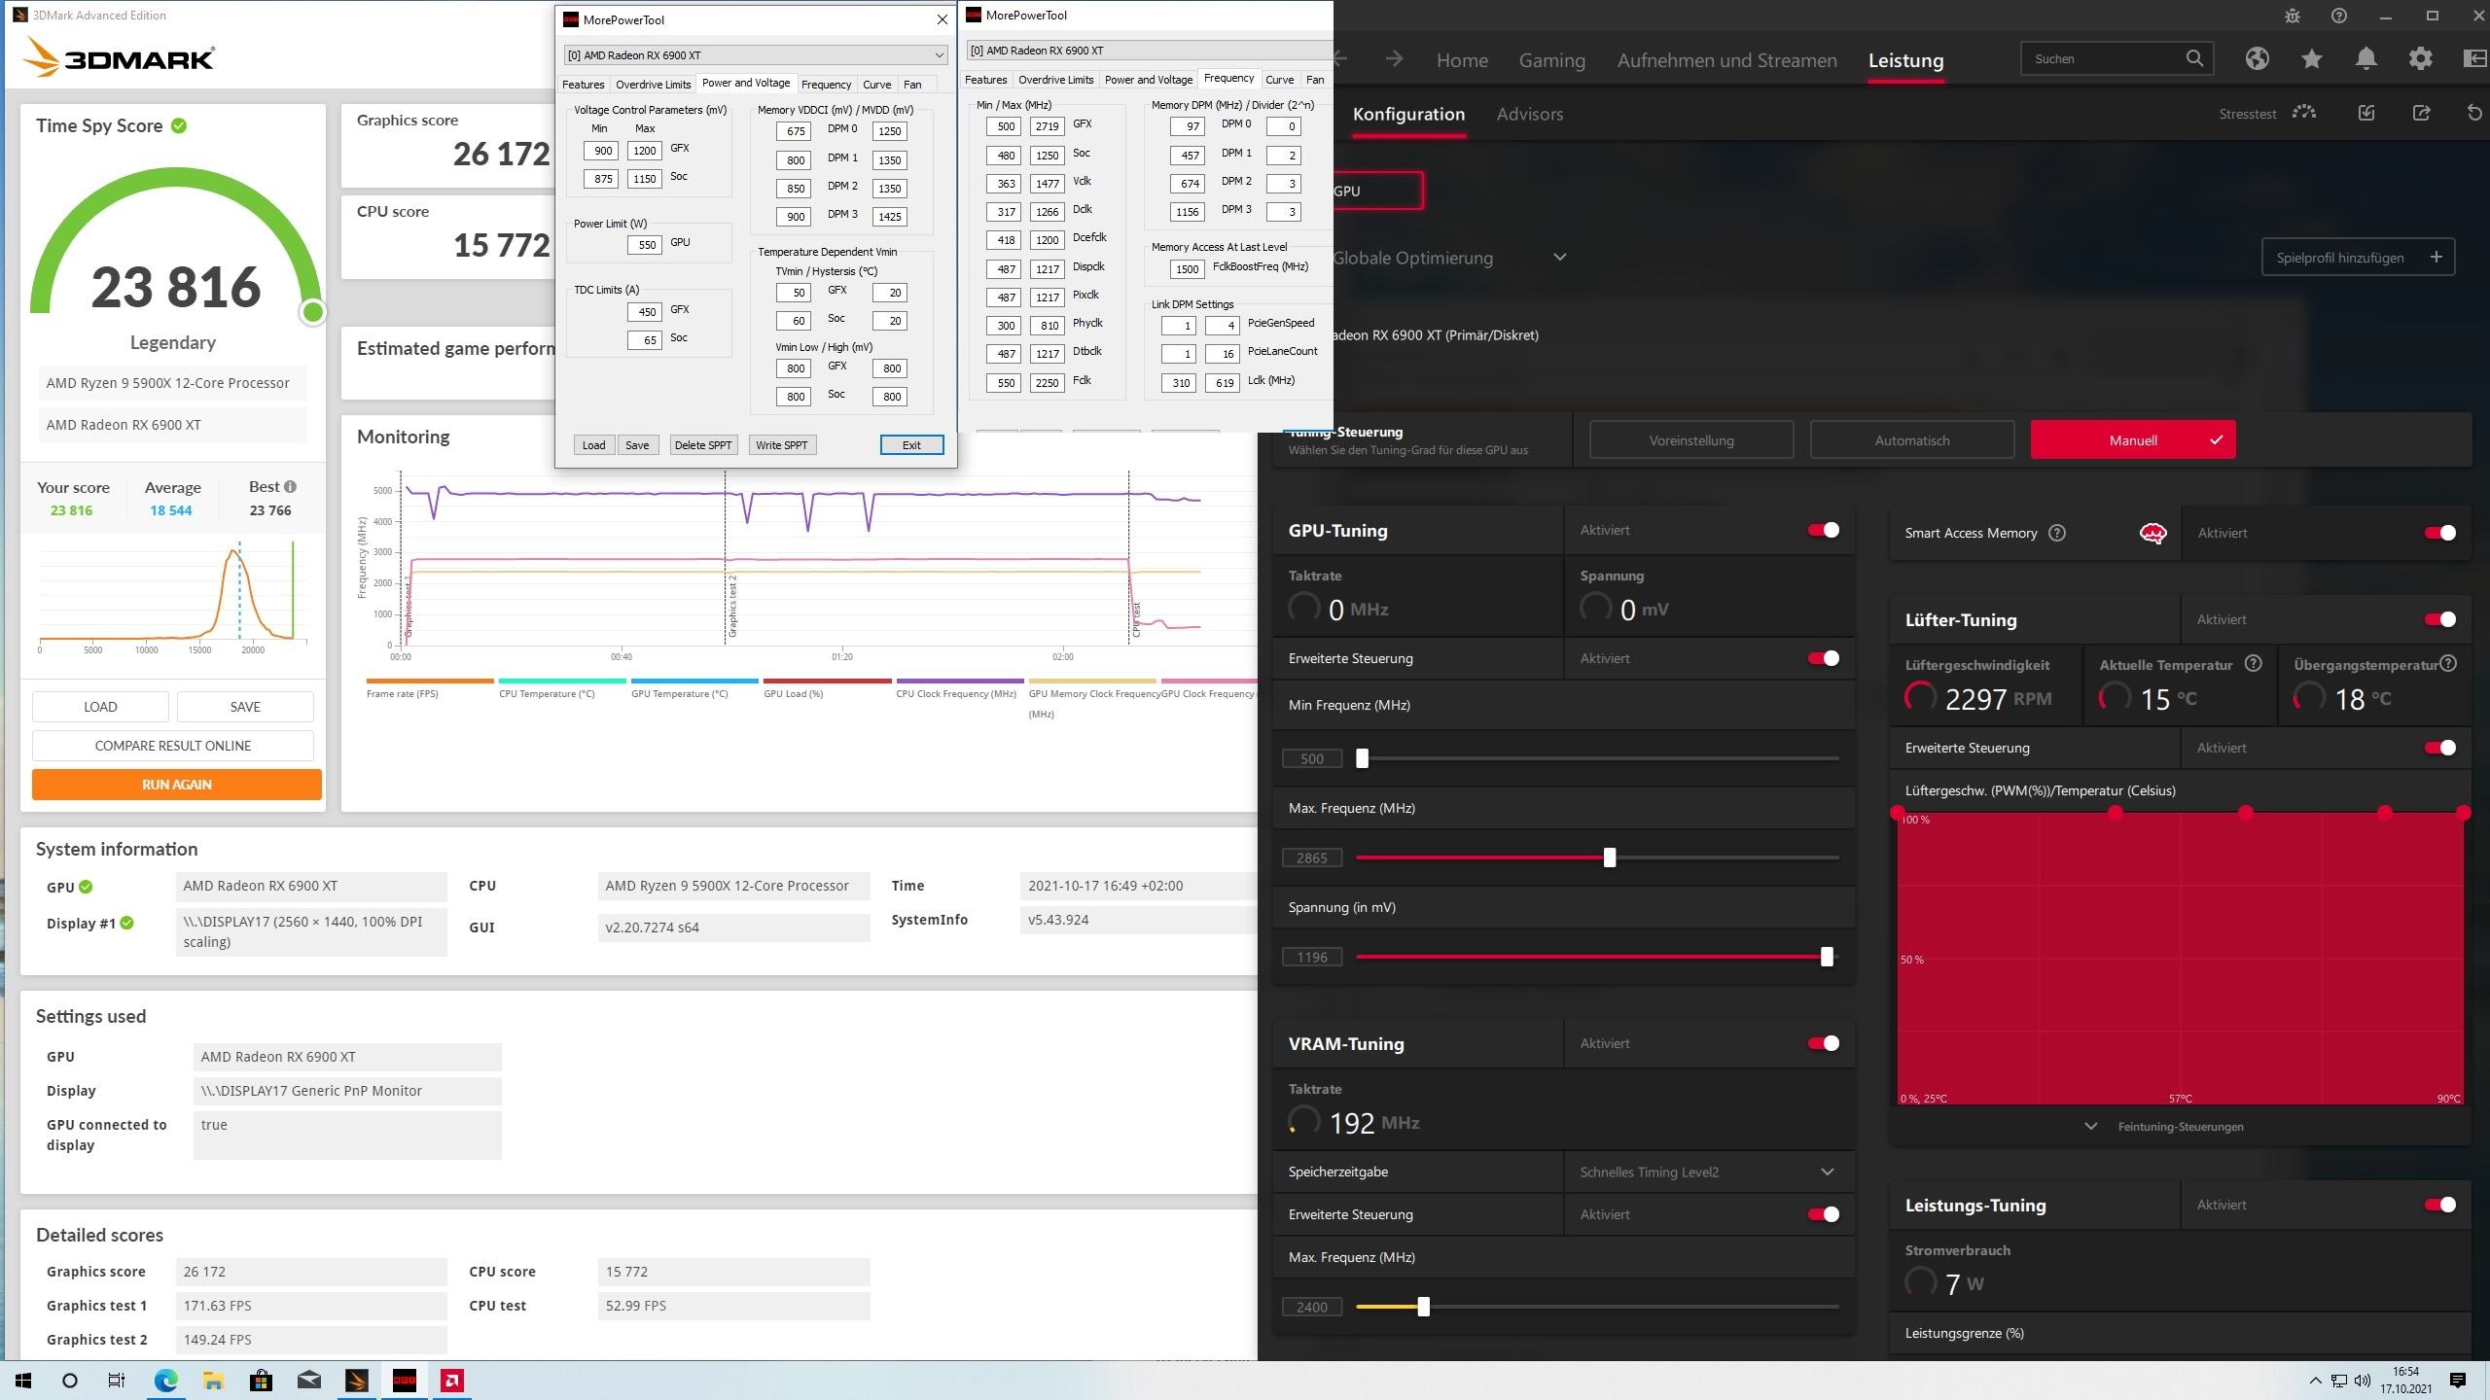This screenshot has width=2490, height=1400.
Task: Open the web browser globe icon
Action: pos(2258,58)
